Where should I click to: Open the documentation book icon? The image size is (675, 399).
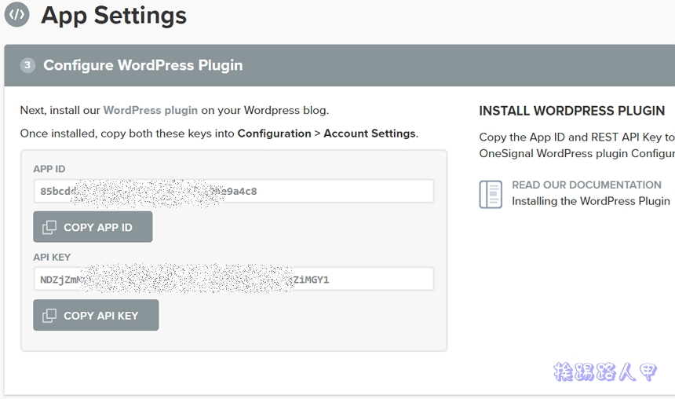[491, 194]
